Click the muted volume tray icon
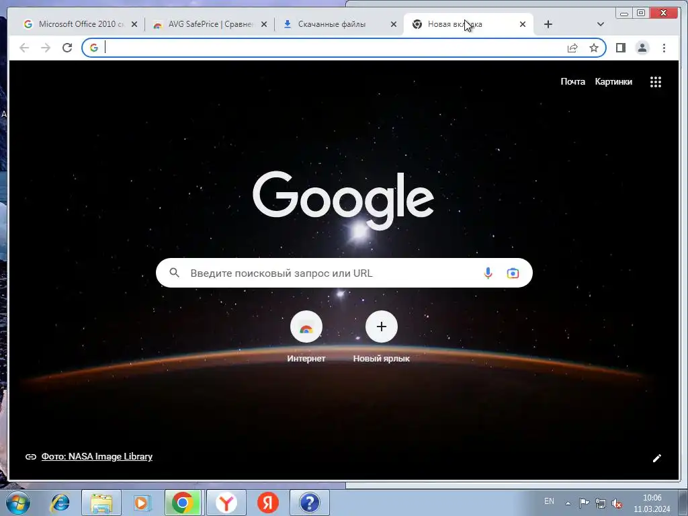 [617, 503]
